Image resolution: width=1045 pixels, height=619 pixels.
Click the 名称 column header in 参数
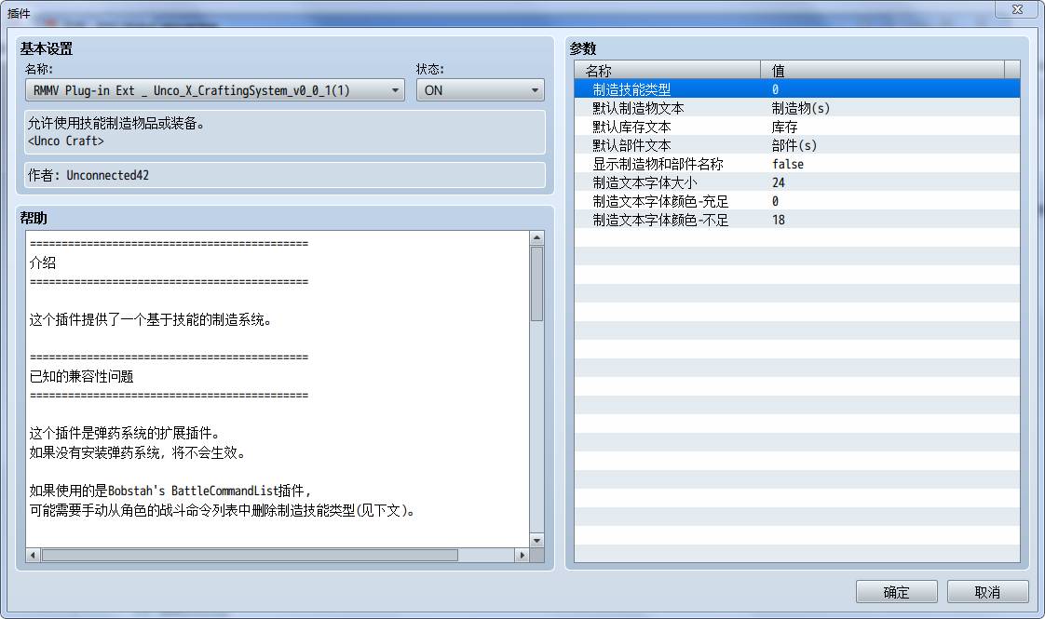tap(667, 70)
